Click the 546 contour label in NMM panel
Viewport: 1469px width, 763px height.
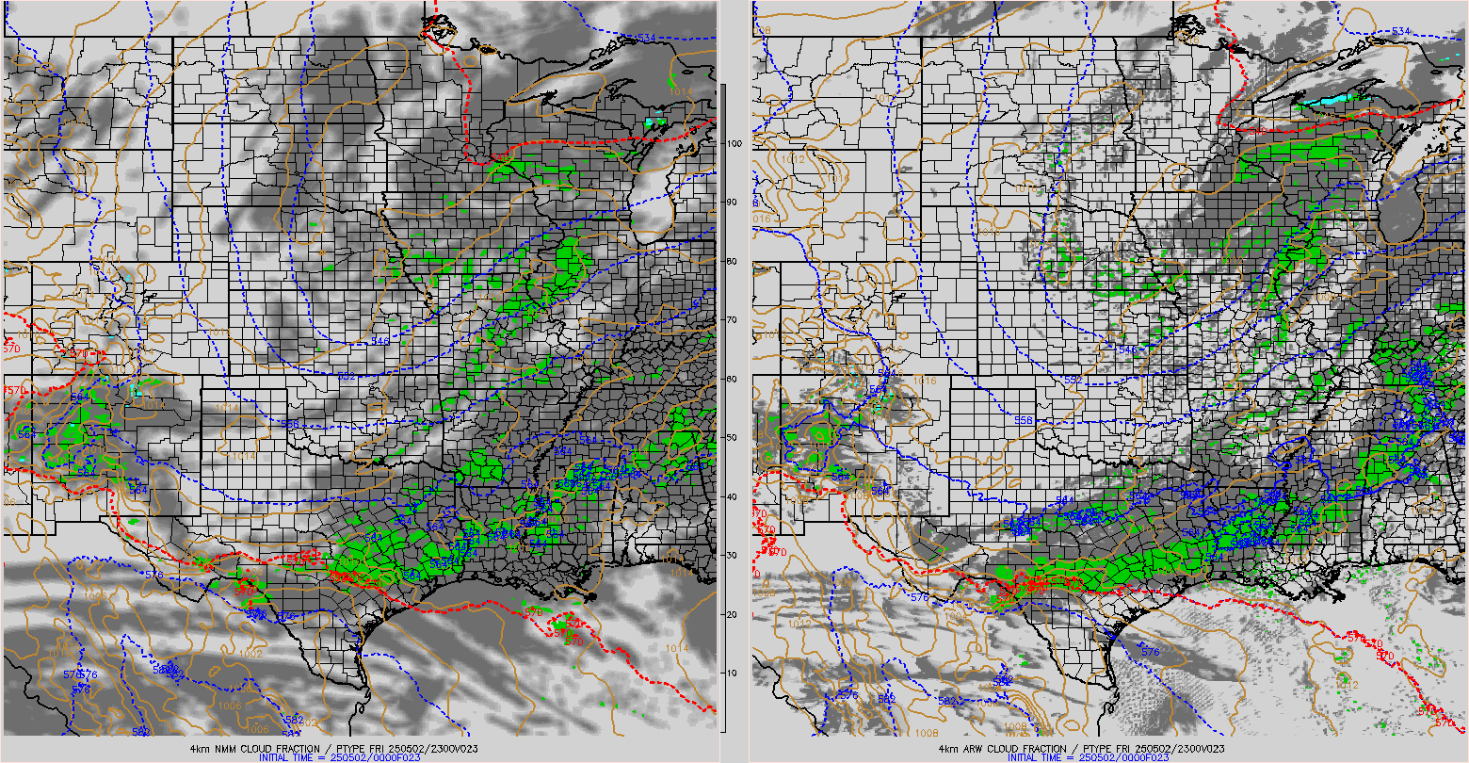[380, 341]
